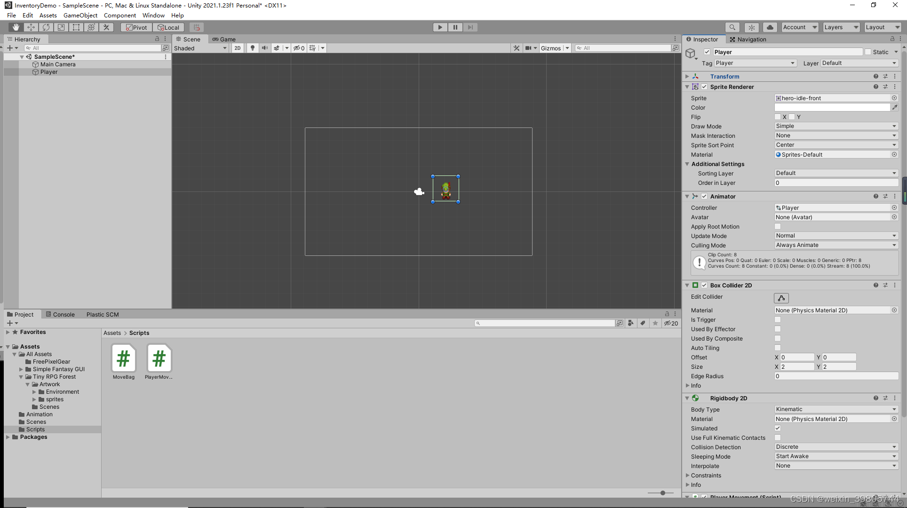Image resolution: width=907 pixels, height=508 pixels.
Task: Open Collab services sun icon
Action: tap(752, 27)
